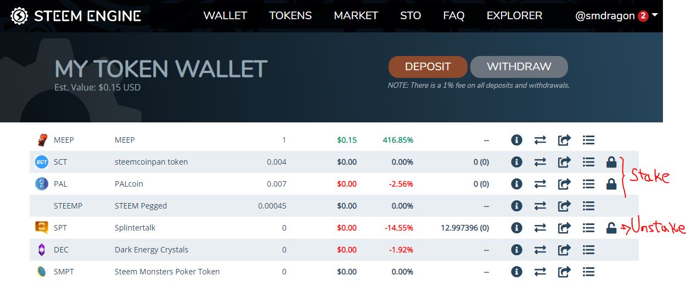Click the SMPT token logo

[x=42, y=272]
